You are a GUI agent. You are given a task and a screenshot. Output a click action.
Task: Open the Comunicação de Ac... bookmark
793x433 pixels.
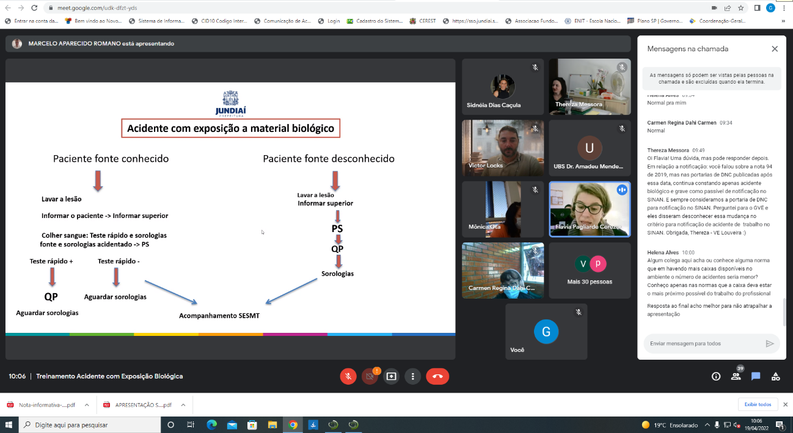(283, 21)
